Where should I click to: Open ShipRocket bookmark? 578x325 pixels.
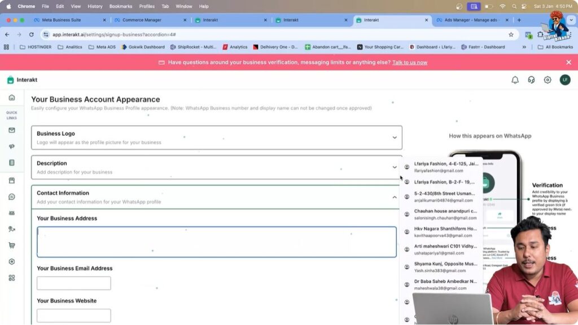click(x=193, y=47)
